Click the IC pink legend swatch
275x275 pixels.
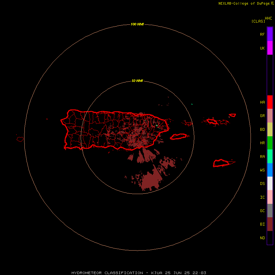pos(270,197)
